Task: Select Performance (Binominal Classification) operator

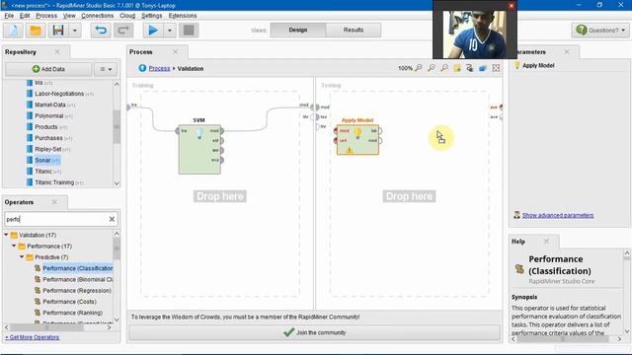Action: coord(74,279)
